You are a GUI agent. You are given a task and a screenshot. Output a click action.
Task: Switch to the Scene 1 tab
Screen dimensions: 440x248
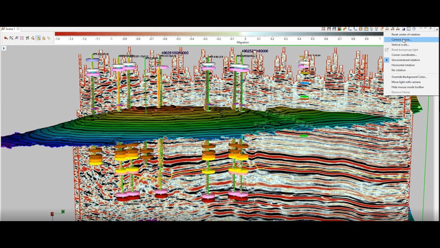point(10,29)
